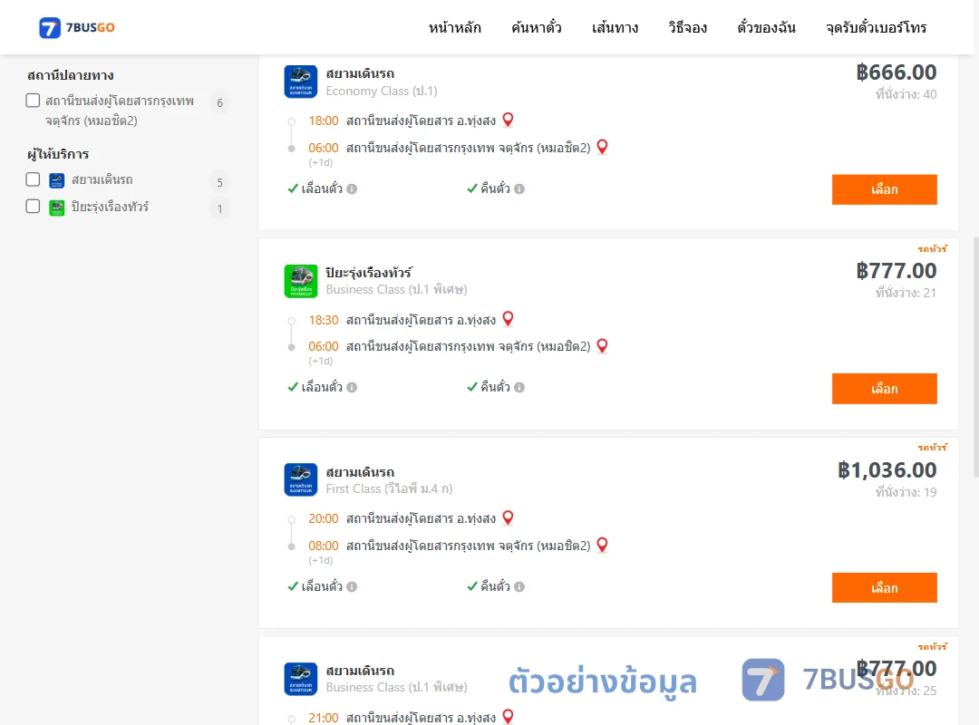Image resolution: width=979 pixels, height=725 pixels.
Task: Open map pin for 20:00 departure station
Action: [x=509, y=517]
